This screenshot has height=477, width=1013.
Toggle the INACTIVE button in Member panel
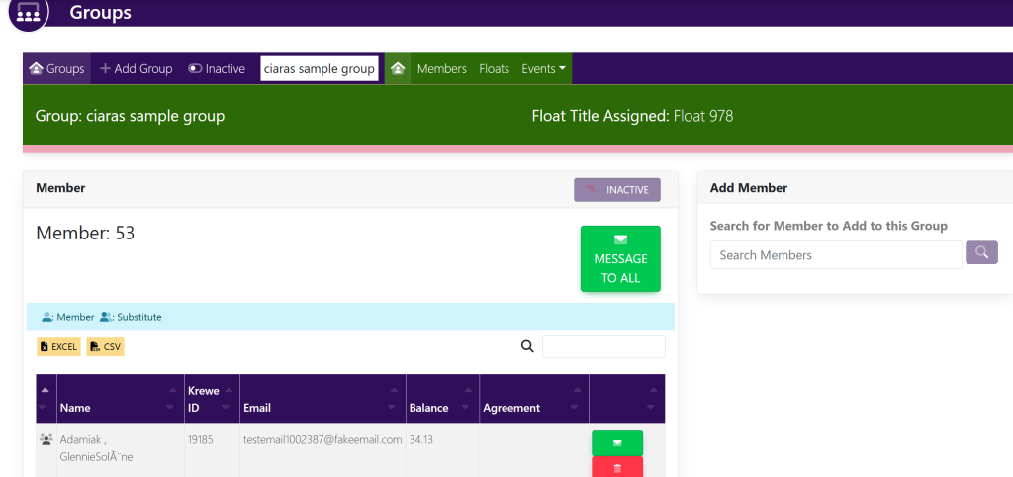617,189
